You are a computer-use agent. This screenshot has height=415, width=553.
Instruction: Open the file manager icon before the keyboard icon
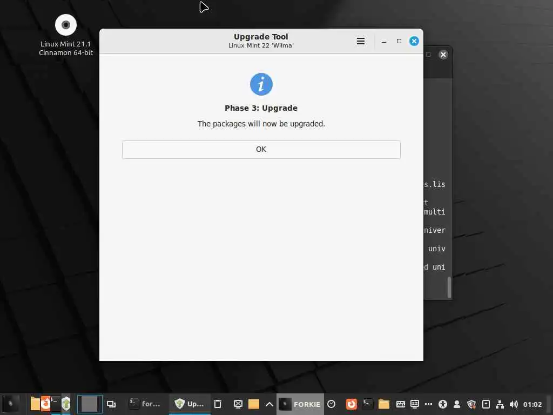(x=384, y=404)
